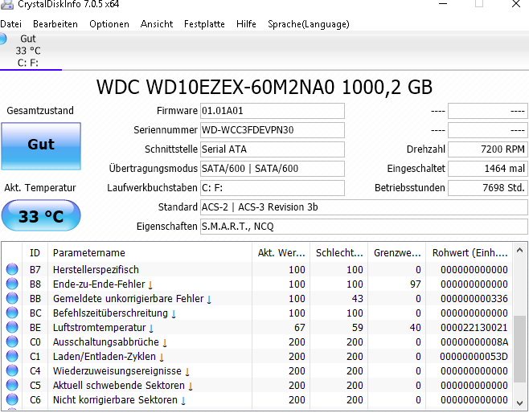This screenshot has width=529, height=413.
Task: Click status orb for BB Gemeldete unkorrigierbare Fehler
Action: click(12, 298)
